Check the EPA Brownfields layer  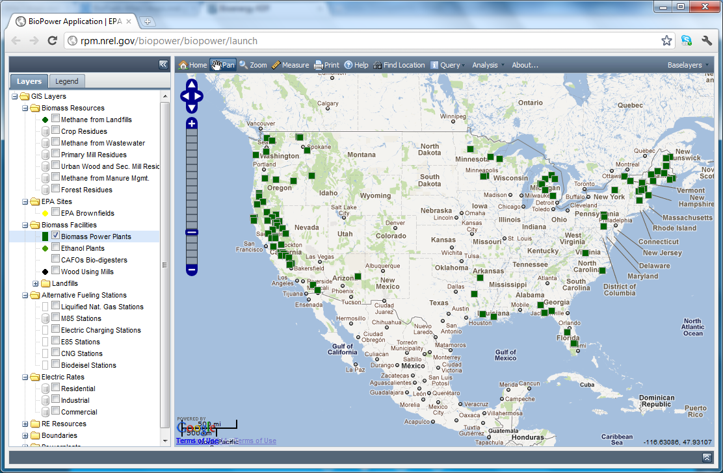point(56,212)
